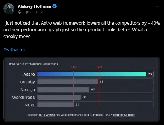The image size is (164, 125).
Task: Click the Astro score value 98
Action: [x=150, y=74]
